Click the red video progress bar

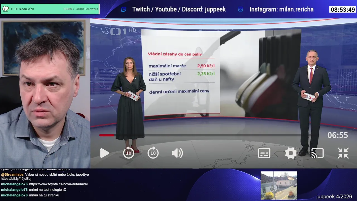[x=107, y=135]
